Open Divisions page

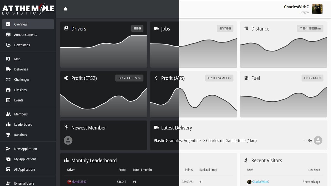click(28, 90)
